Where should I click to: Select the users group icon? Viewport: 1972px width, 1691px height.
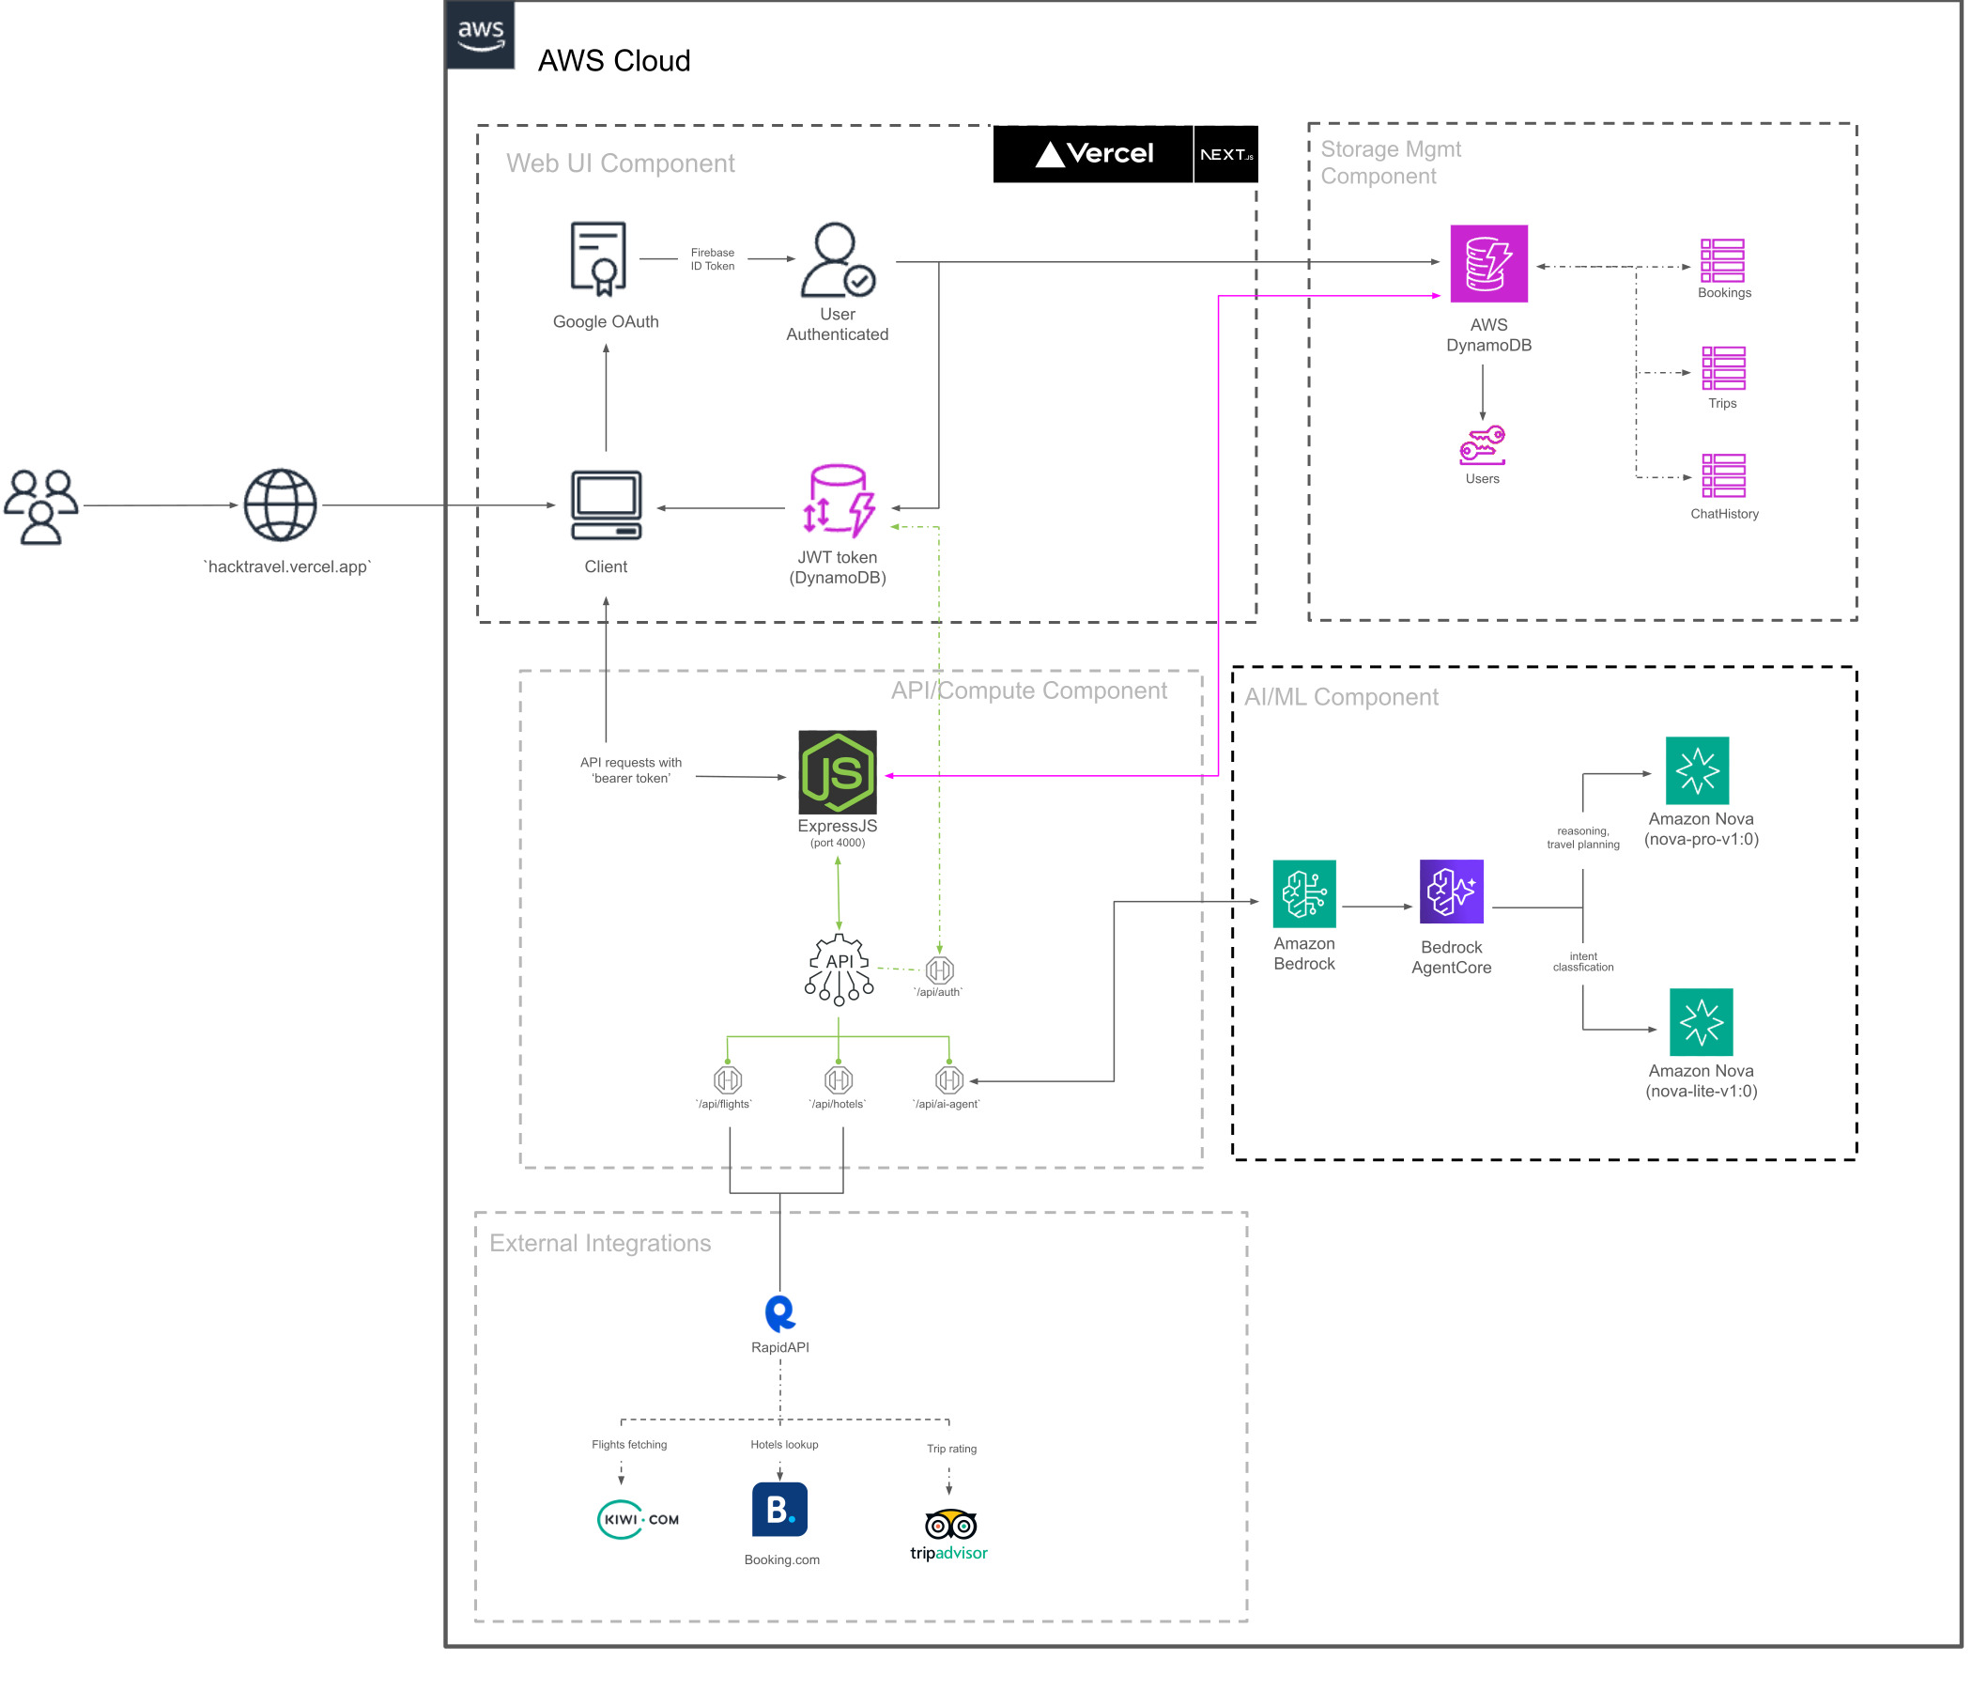click(x=41, y=505)
